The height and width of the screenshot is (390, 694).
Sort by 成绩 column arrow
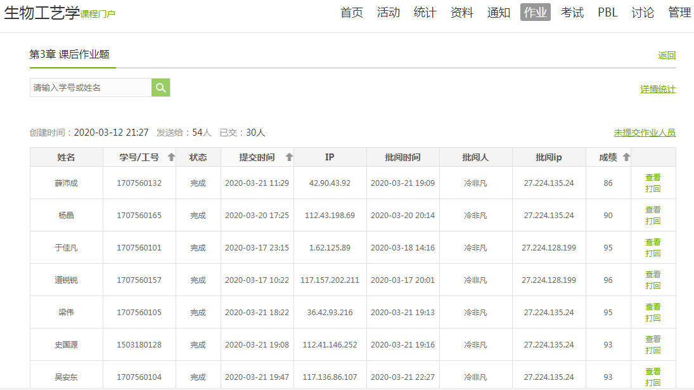point(626,157)
